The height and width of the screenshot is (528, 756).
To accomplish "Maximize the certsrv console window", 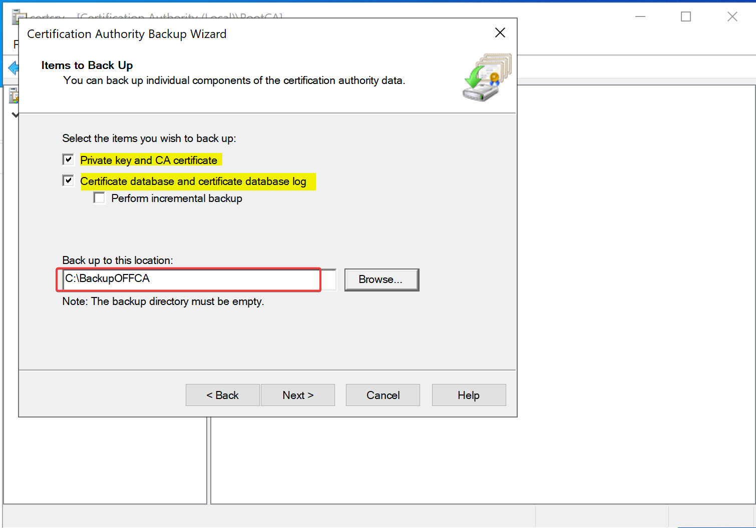I will coord(685,17).
